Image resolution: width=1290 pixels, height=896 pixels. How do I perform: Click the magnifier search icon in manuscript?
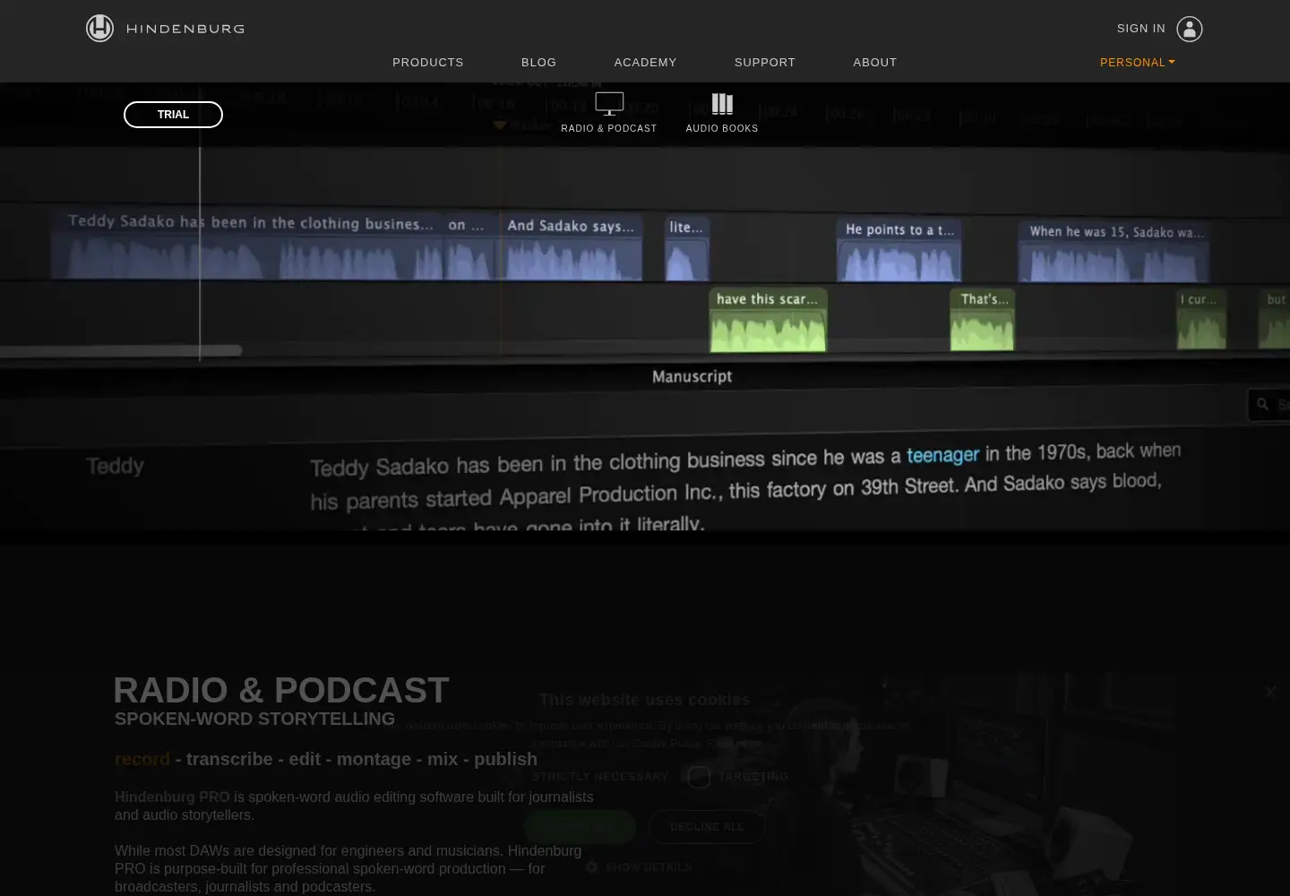(x=1263, y=405)
